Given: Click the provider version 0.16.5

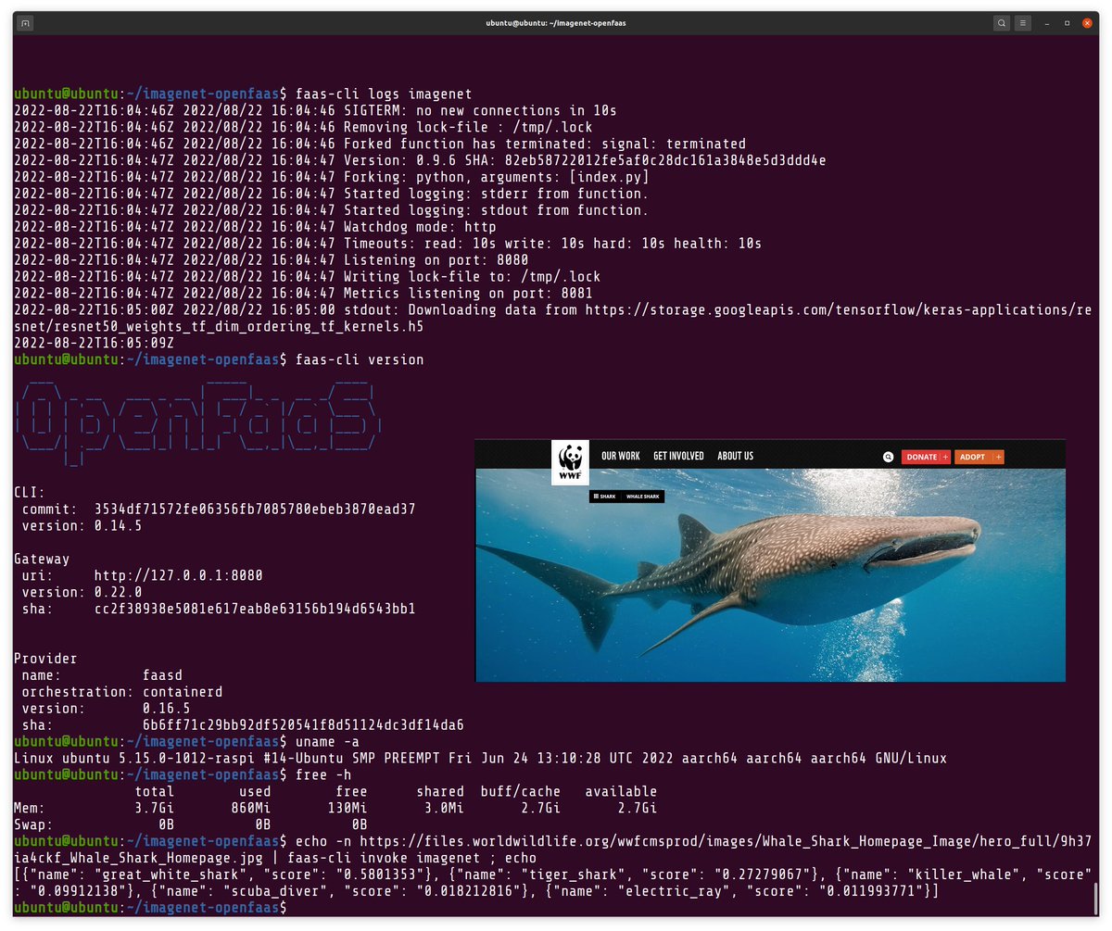Looking at the screenshot, I should click(166, 710).
